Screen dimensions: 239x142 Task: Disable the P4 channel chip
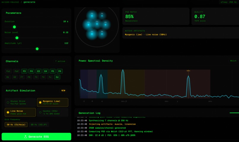(x=60, y=71)
